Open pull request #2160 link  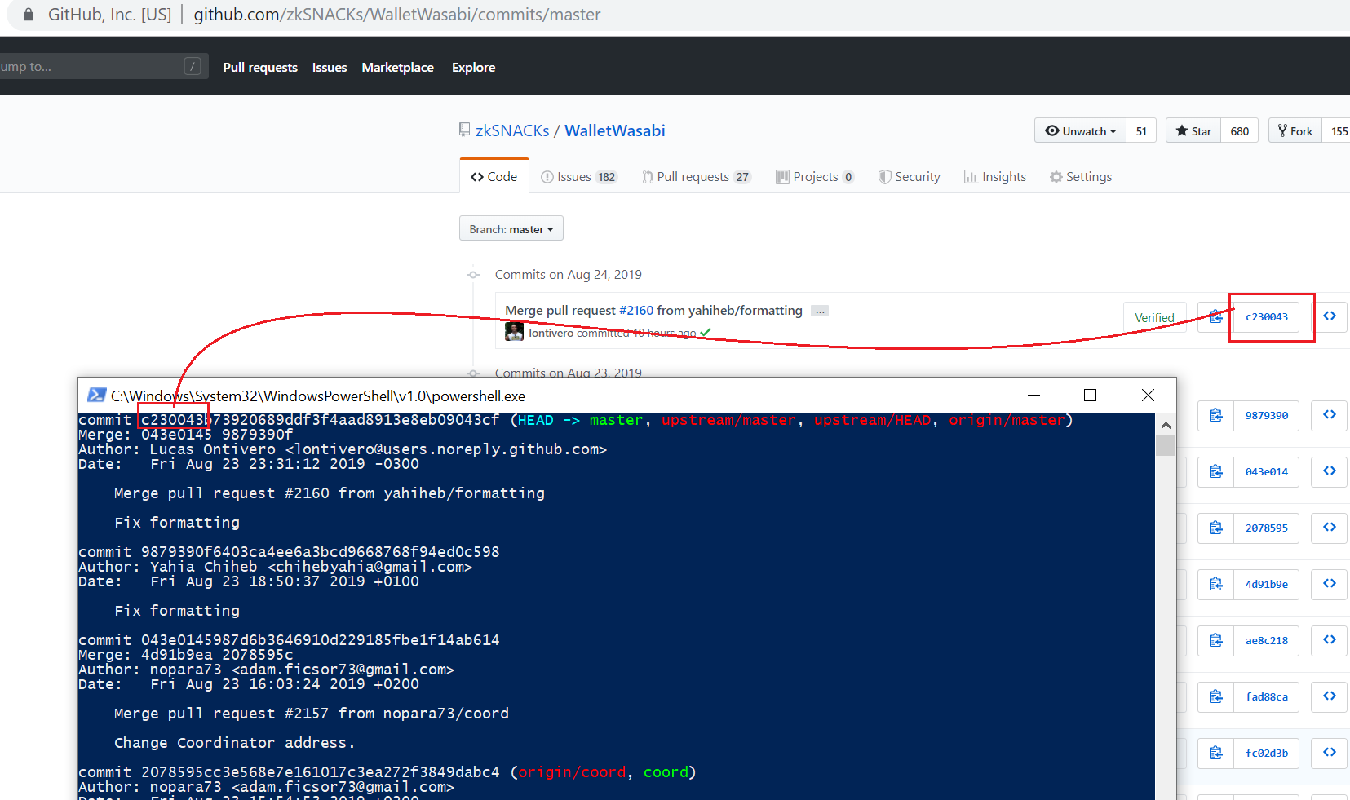pyautogui.click(x=636, y=311)
